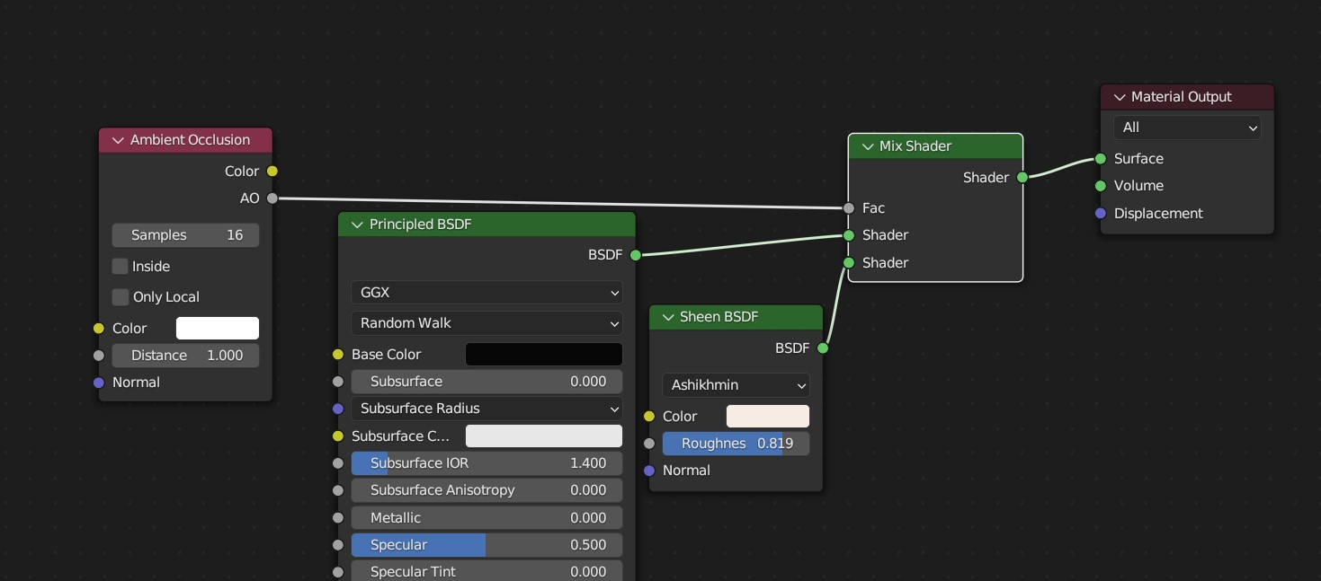Click the Subsurface IOR slider at 1.400
This screenshot has height=581, width=1321.
486,463
